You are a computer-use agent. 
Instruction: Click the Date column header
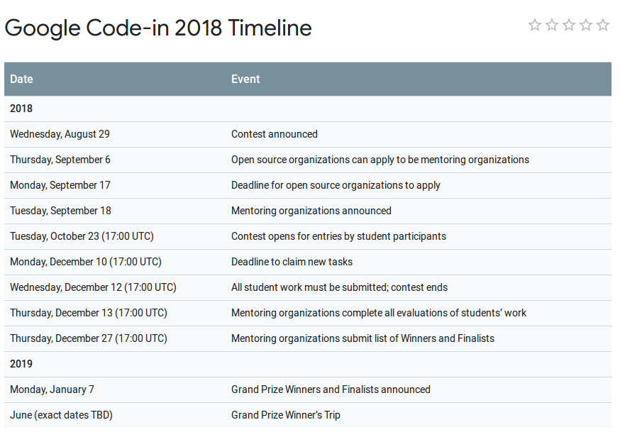(x=21, y=79)
